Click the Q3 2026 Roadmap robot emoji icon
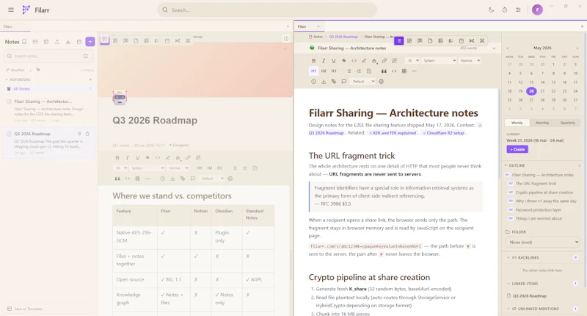Viewport: 587px width, 316px height. point(120,98)
